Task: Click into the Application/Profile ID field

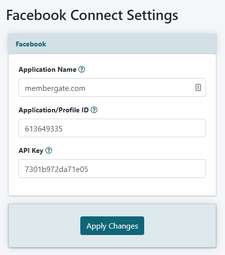Action: point(112,128)
